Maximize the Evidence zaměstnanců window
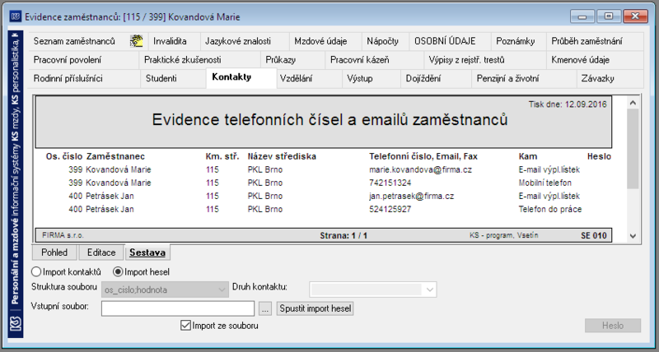Screen dimensions: 659x352 [x=608, y=16]
